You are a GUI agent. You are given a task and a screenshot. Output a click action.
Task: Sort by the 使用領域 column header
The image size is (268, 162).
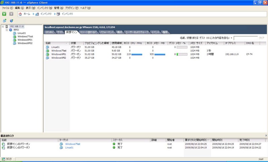pos(117,43)
